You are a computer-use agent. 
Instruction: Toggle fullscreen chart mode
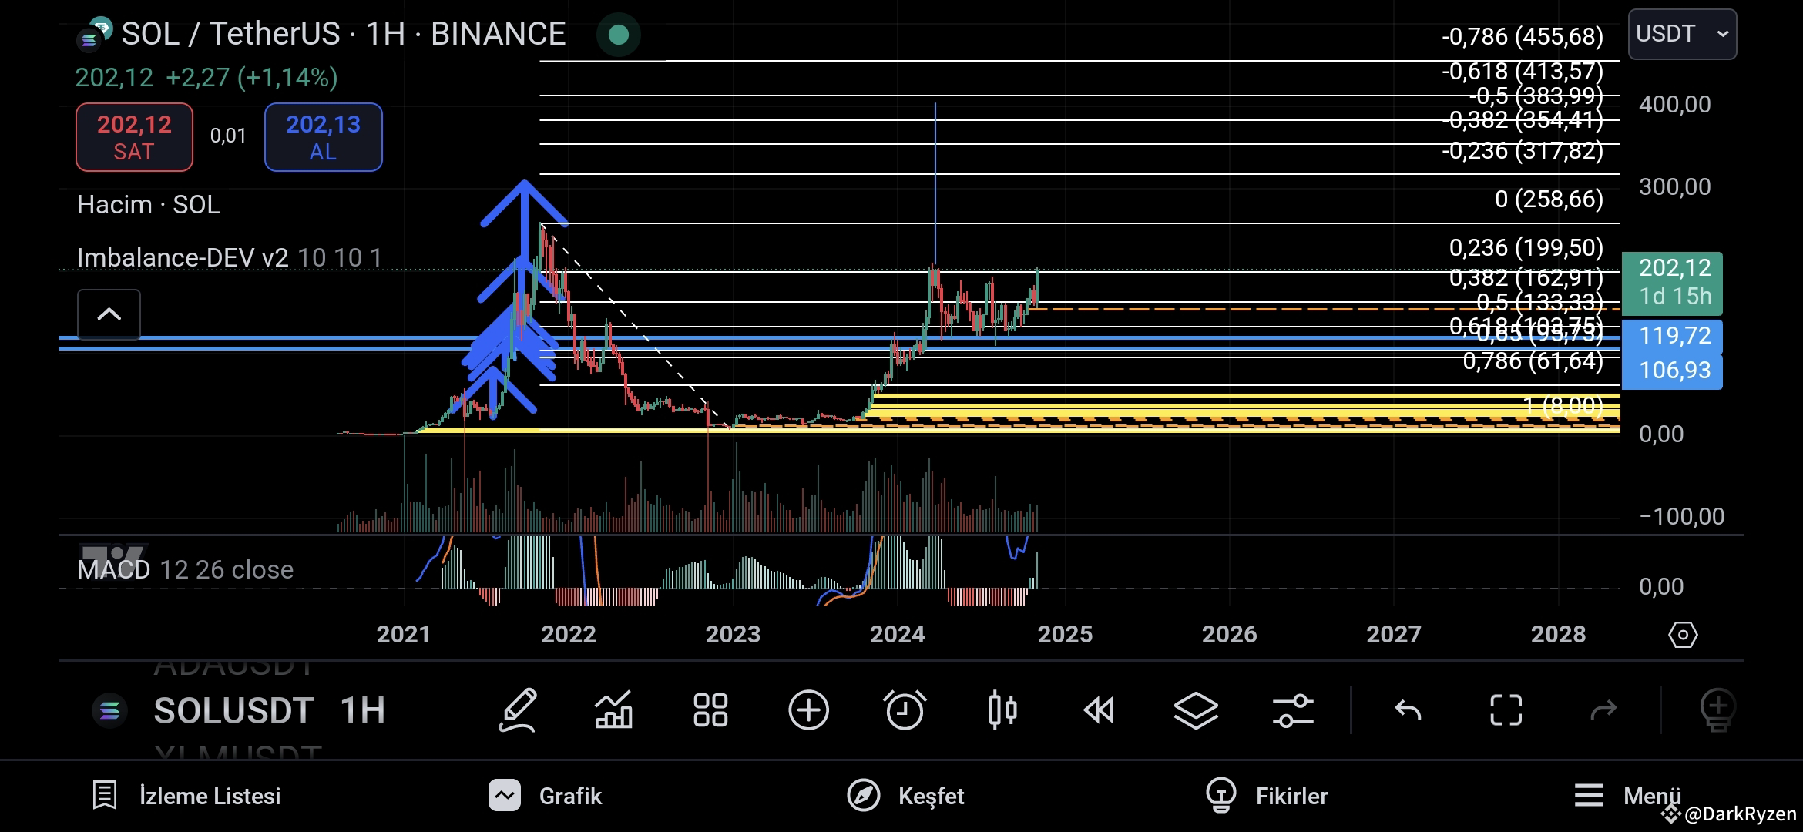coord(1506,710)
